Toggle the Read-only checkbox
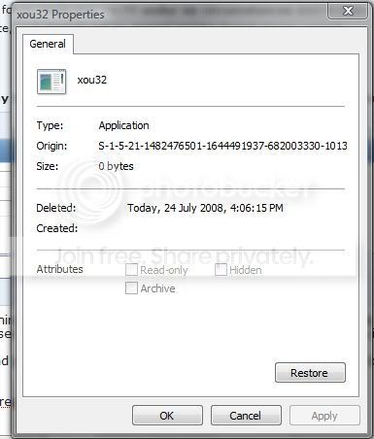The height and width of the screenshot is (439, 374). (131, 269)
